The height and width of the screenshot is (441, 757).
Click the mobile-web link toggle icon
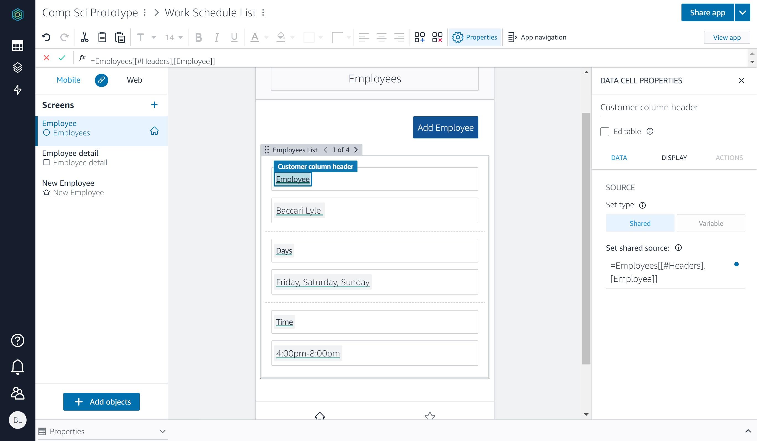[x=101, y=80]
